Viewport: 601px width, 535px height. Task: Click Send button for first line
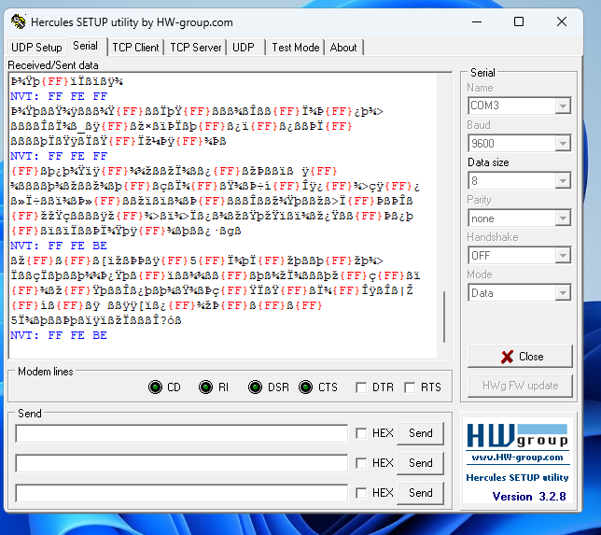(x=421, y=433)
